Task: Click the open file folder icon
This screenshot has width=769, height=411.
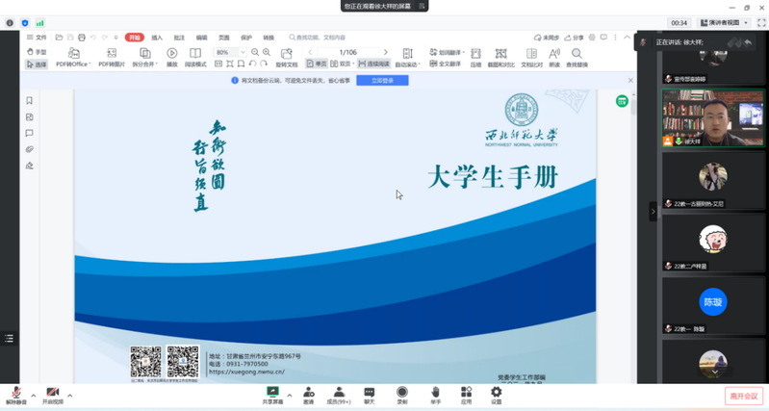Action: pos(59,38)
